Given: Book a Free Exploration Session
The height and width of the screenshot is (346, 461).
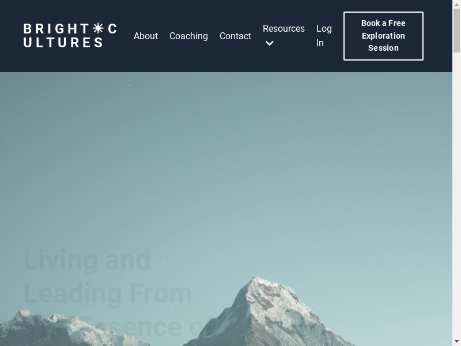Looking at the screenshot, I should click(x=383, y=36).
